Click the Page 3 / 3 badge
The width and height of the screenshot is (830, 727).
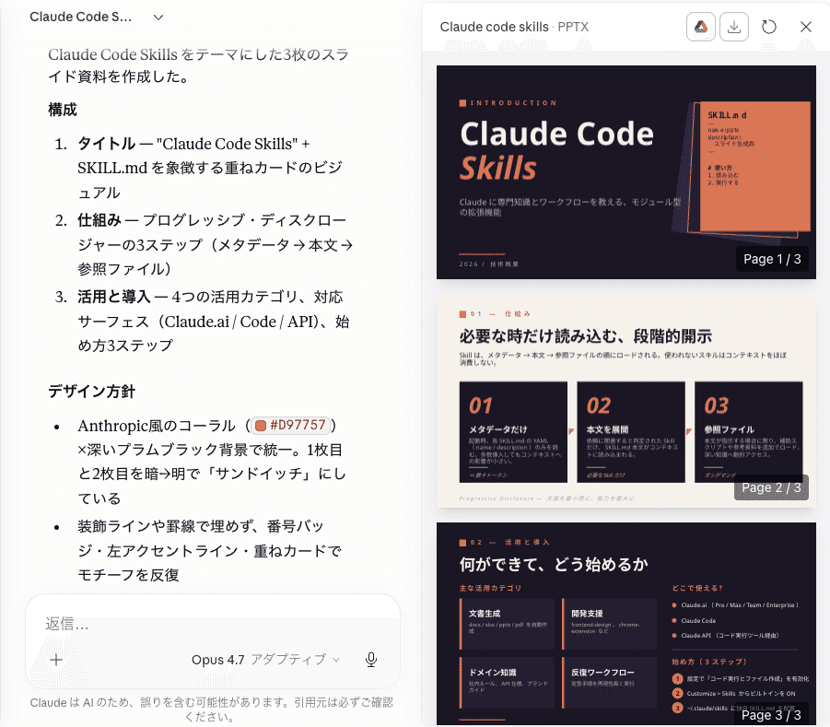point(771,715)
